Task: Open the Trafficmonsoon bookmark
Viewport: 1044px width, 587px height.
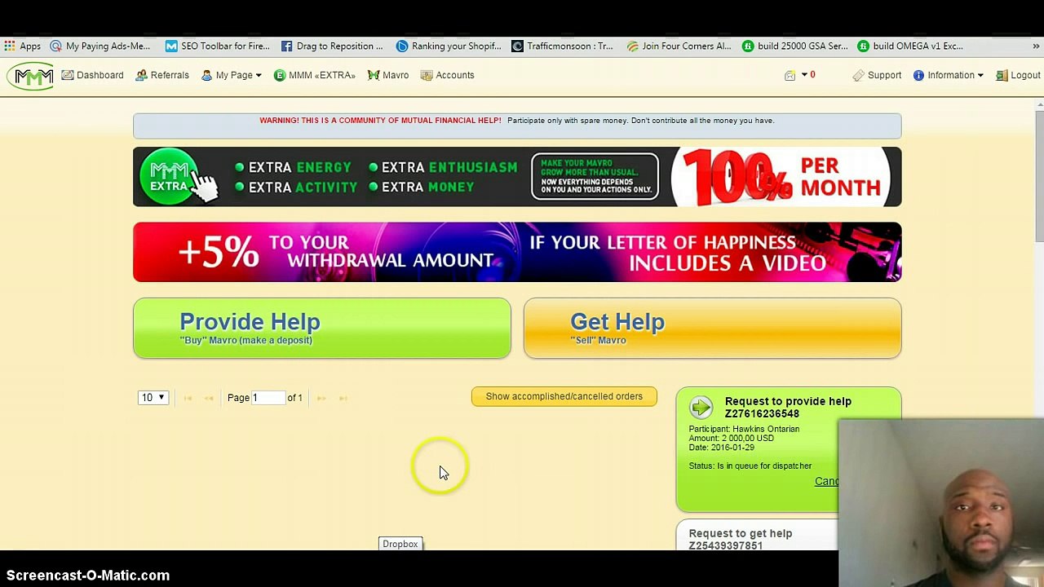Action: [x=562, y=46]
